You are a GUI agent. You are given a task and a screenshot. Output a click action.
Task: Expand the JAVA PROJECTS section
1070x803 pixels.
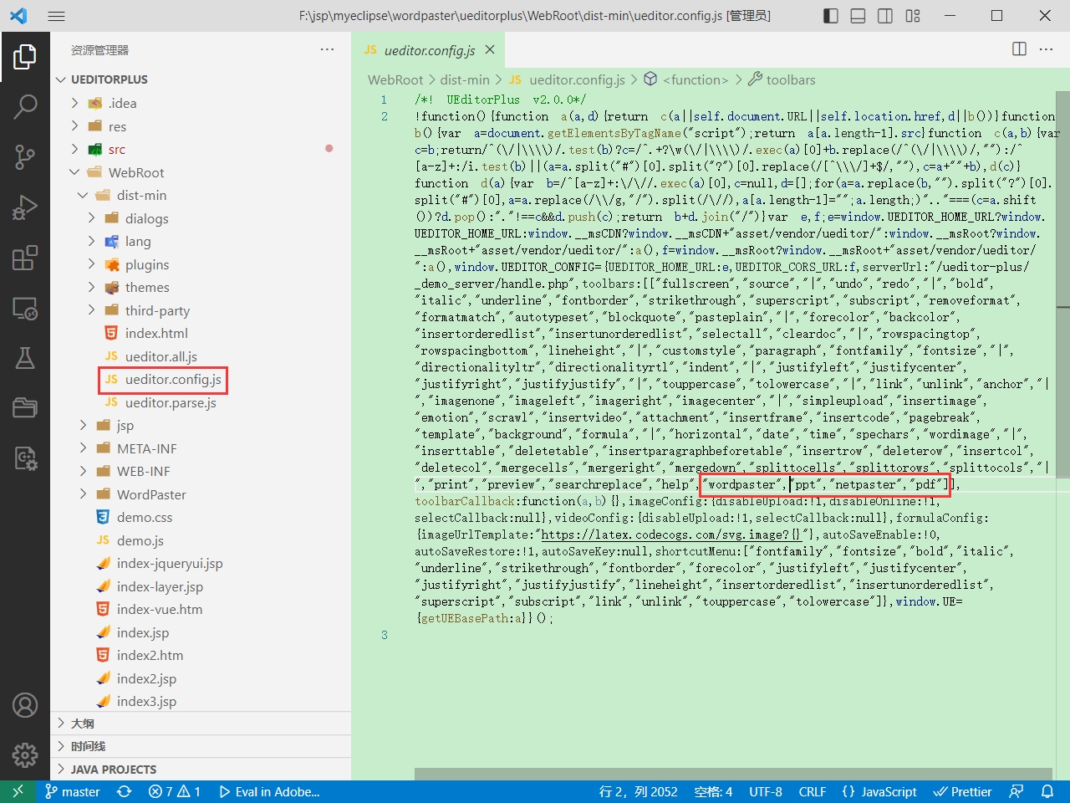(x=201, y=770)
